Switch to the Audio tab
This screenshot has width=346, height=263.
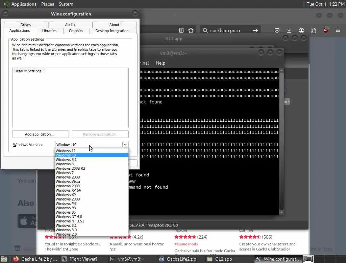pyautogui.click(x=70, y=25)
